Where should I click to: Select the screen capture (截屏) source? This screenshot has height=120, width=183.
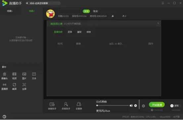[x=14, y=86]
